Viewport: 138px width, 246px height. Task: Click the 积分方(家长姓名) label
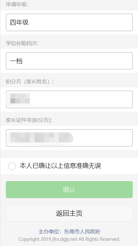coord(30,82)
